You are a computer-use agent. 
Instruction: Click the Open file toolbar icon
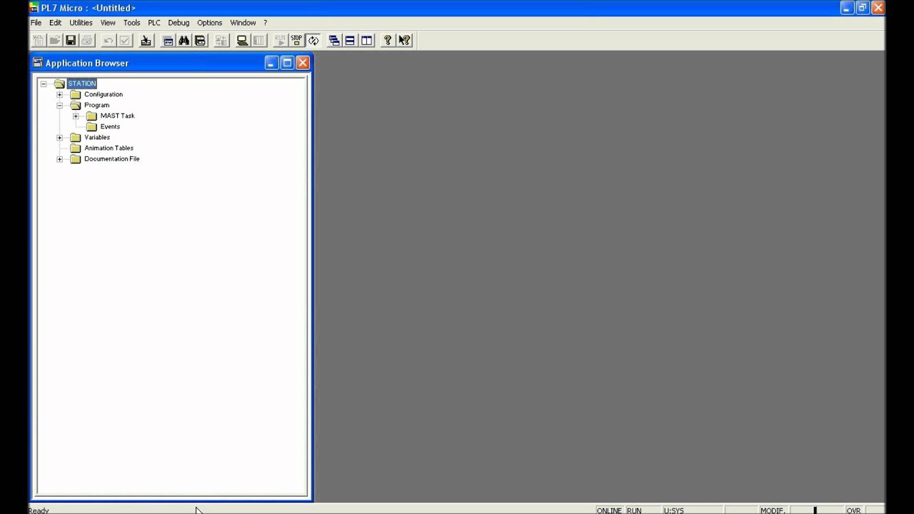click(x=55, y=41)
